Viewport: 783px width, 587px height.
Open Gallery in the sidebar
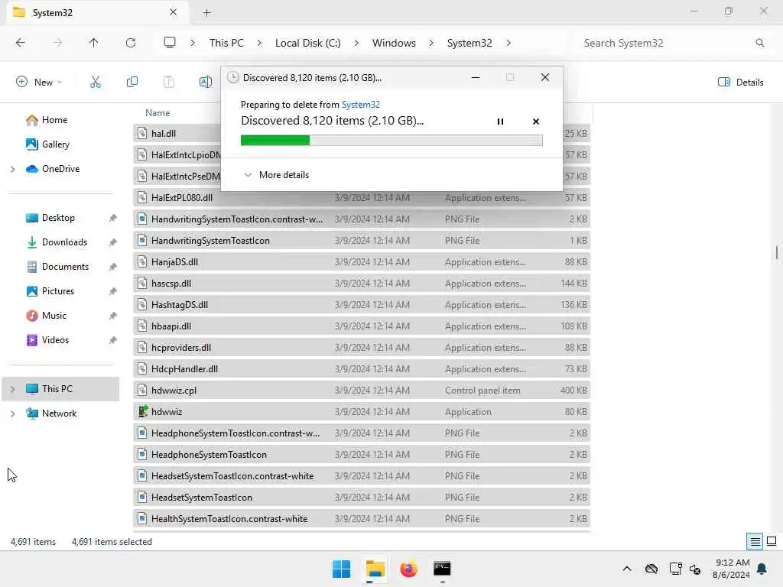[x=55, y=144]
